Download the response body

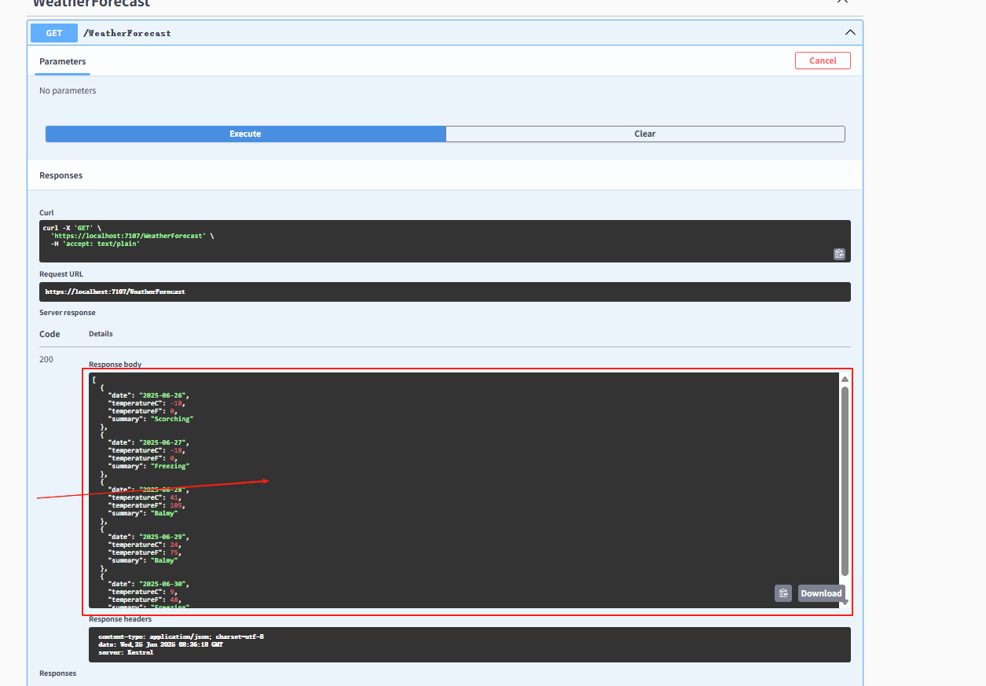(821, 593)
